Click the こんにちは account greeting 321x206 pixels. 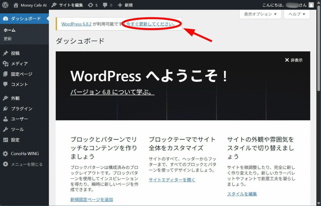tap(284, 5)
